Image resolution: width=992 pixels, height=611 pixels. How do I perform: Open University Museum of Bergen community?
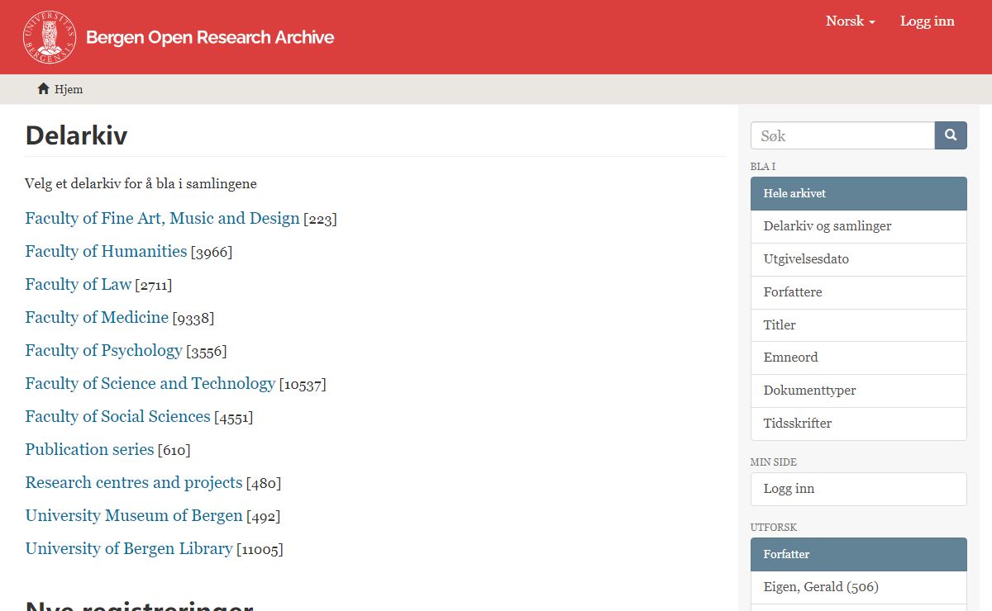[x=134, y=515]
